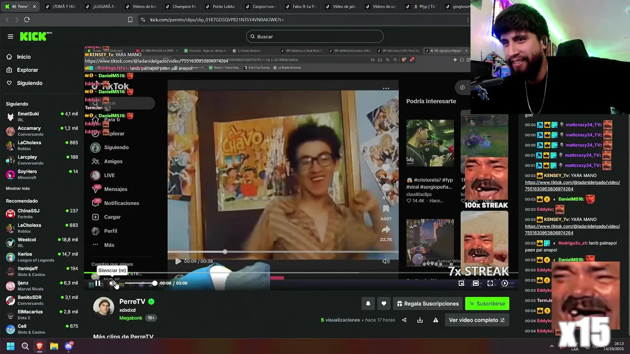This screenshot has height=354, width=630.
Task: Open EmetSuki channel in Siguiendo list
Action: pos(42,117)
